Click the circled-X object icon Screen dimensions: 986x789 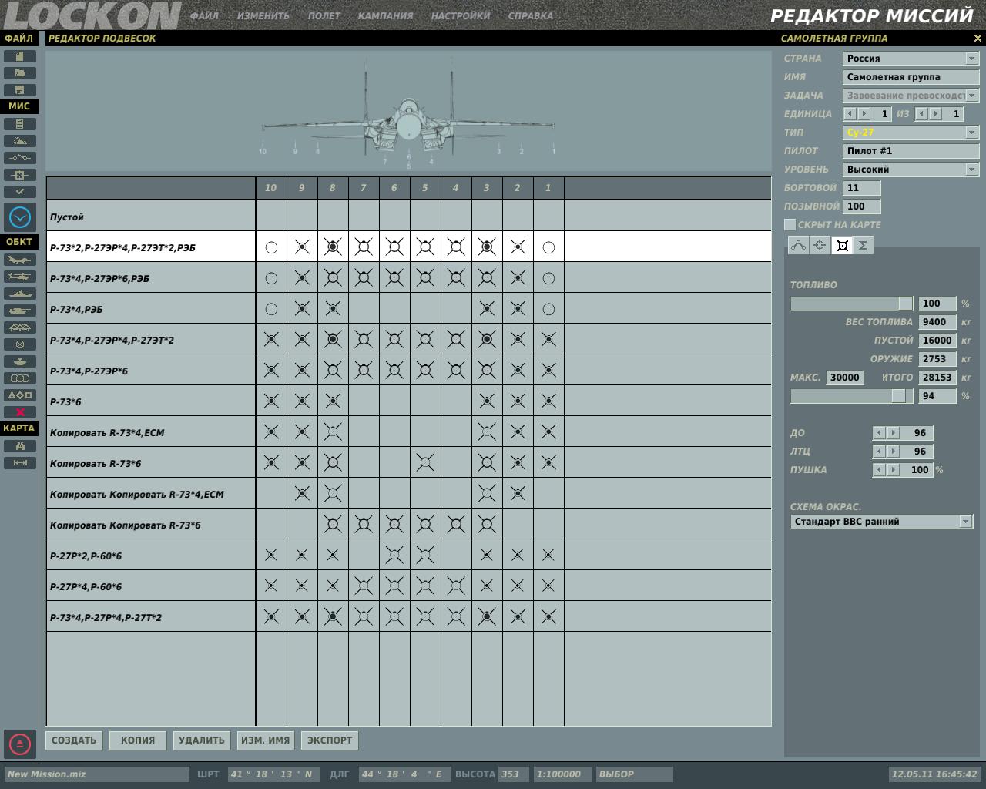[20, 344]
